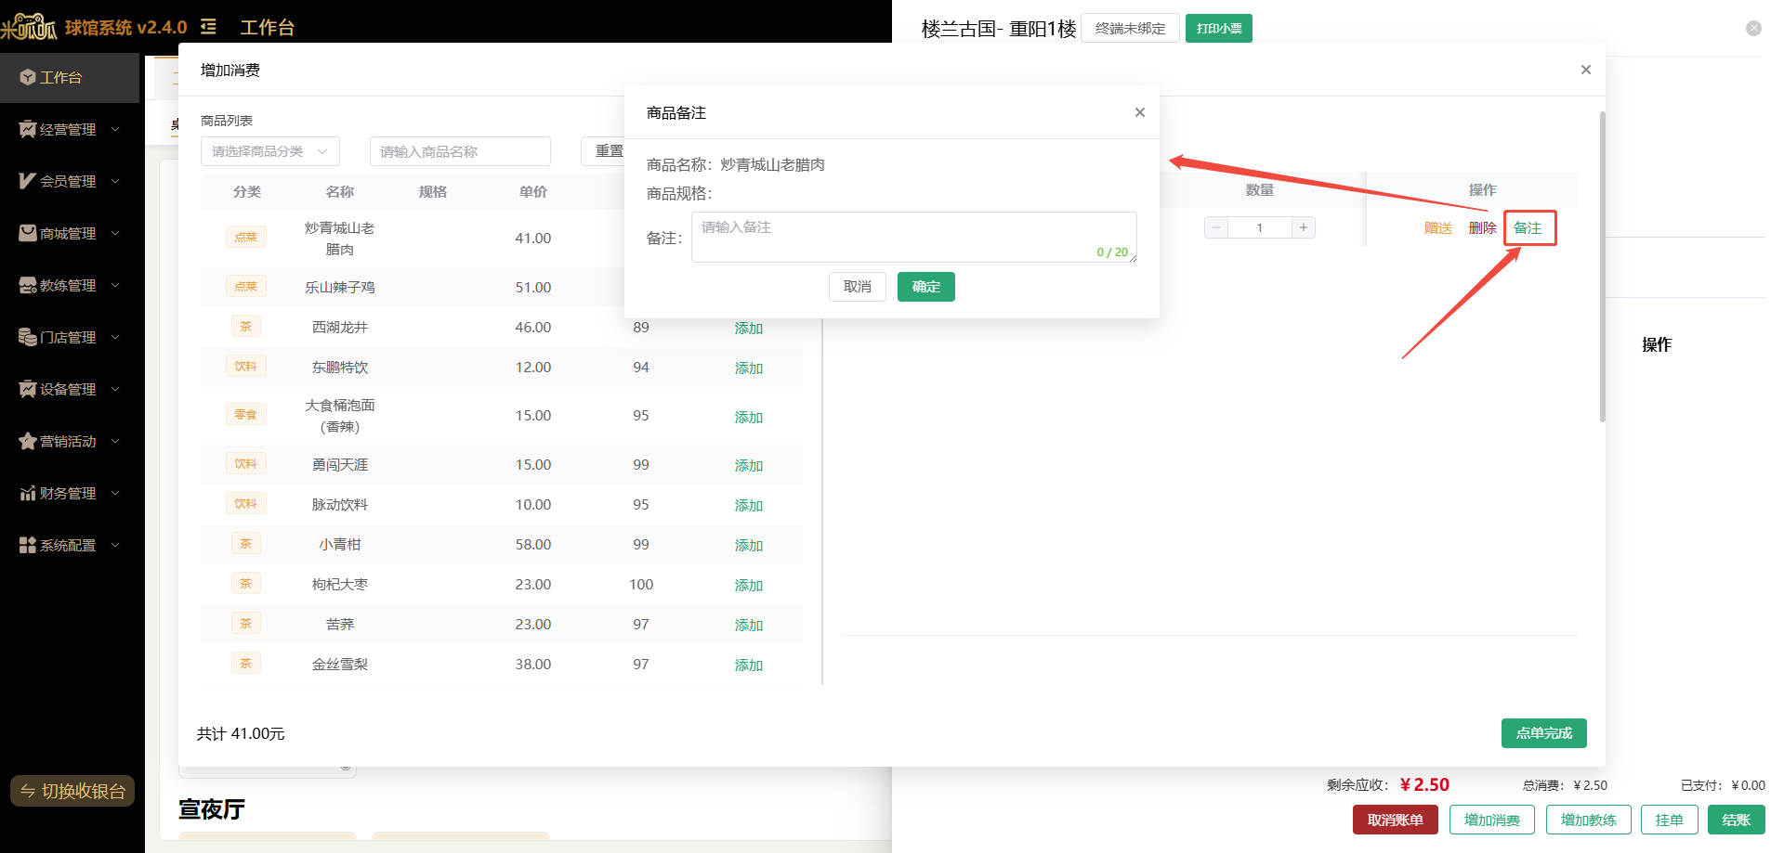
Task: Expand 财务管理 menu chevron
Action: point(115,493)
